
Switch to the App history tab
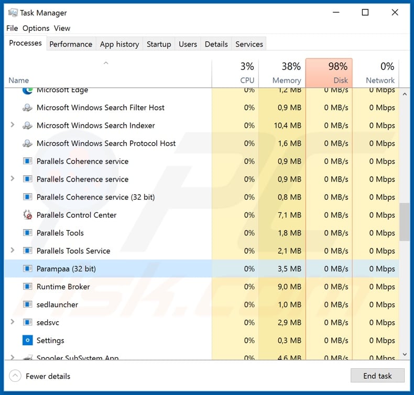[x=119, y=44]
